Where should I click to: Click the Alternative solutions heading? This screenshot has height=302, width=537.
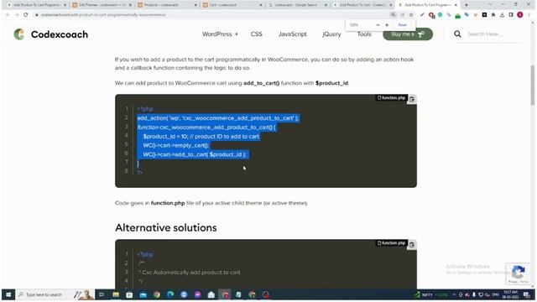point(166,227)
